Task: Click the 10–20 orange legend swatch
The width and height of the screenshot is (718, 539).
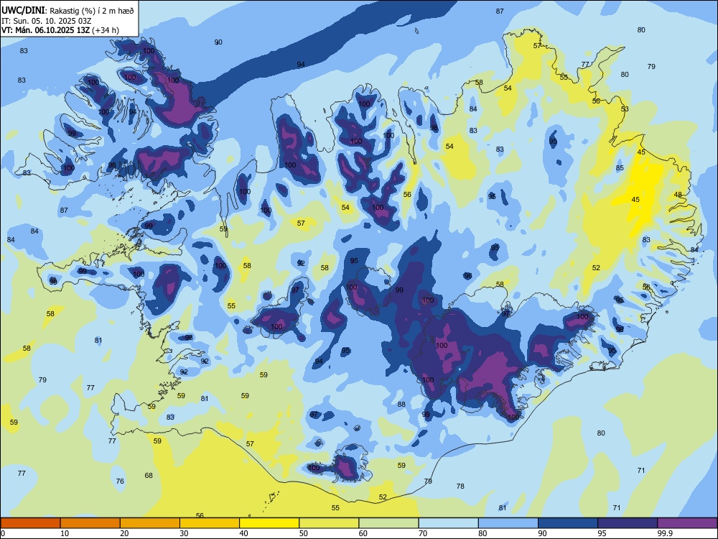Action: coord(90,523)
